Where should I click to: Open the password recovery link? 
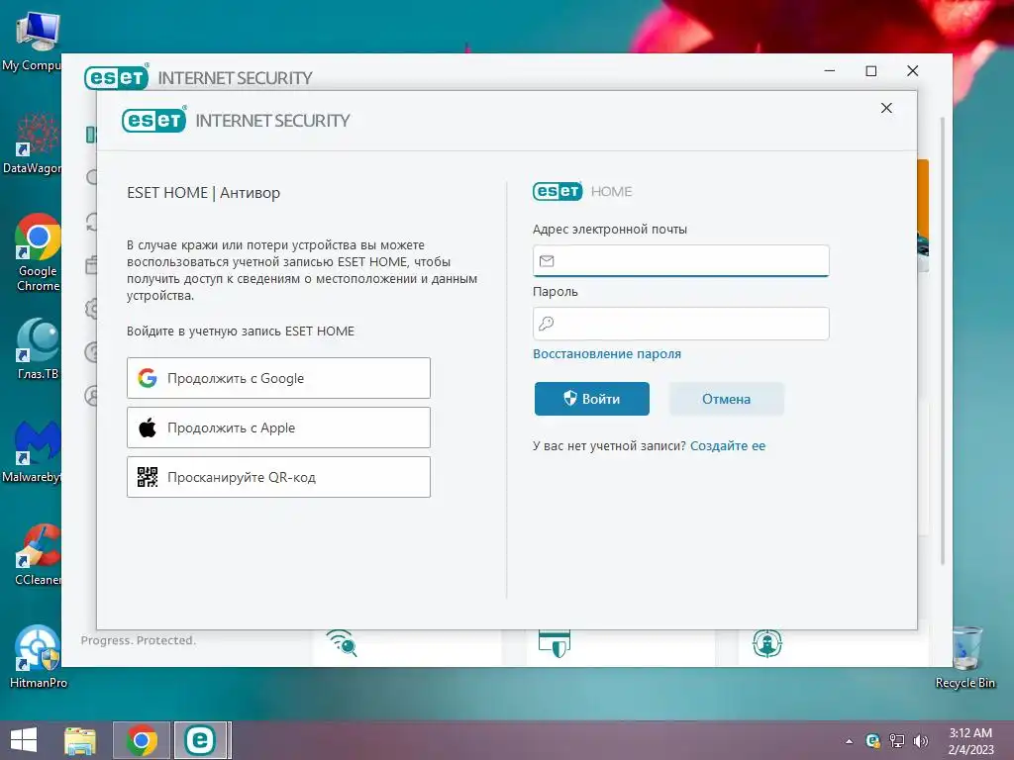pyautogui.click(x=607, y=354)
